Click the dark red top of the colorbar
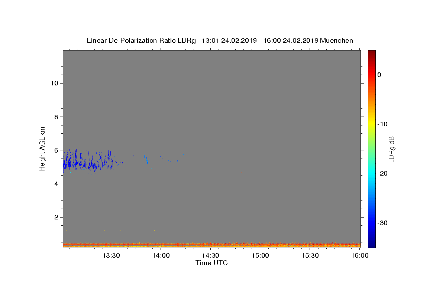This screenshot has height=297, width=446. [372, 54]
